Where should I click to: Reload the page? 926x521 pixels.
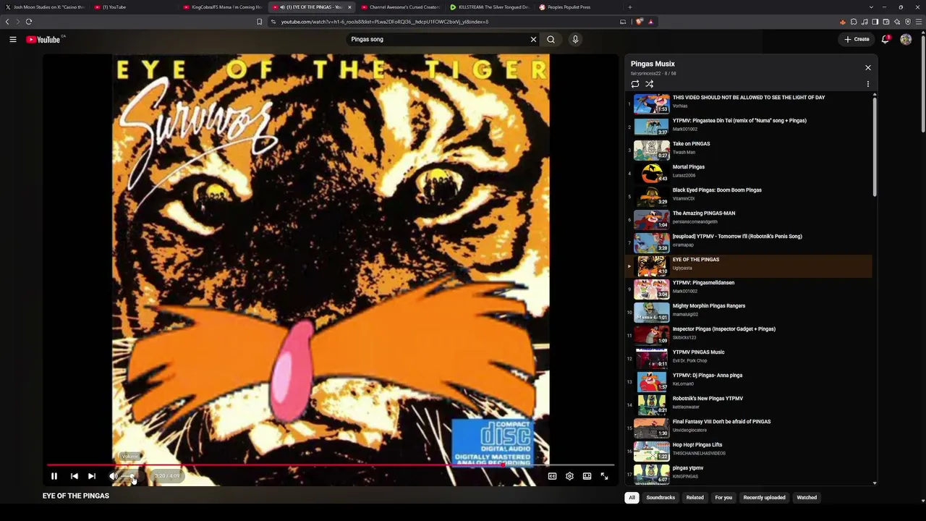(29, 22)
